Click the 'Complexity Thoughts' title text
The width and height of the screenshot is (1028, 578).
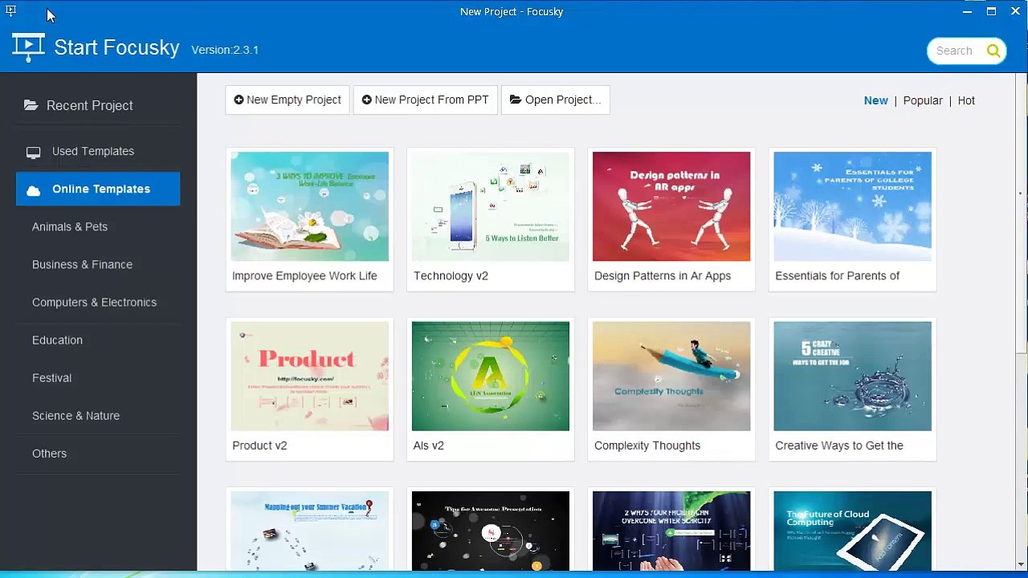(647, 445)
